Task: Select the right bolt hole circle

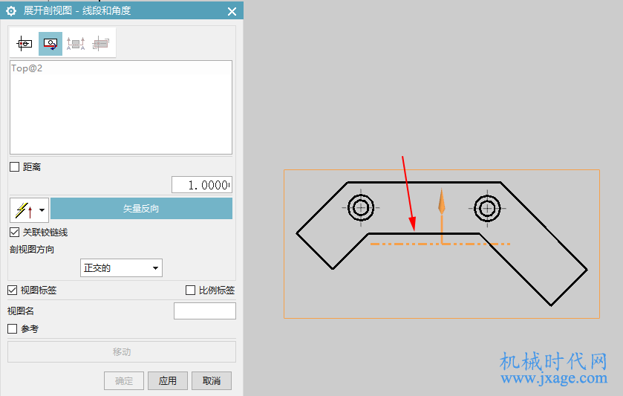Action: coord(487,208)
